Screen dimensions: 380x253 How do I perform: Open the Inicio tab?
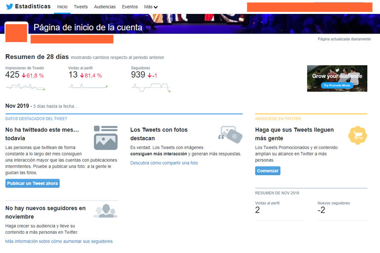(62, 7)
